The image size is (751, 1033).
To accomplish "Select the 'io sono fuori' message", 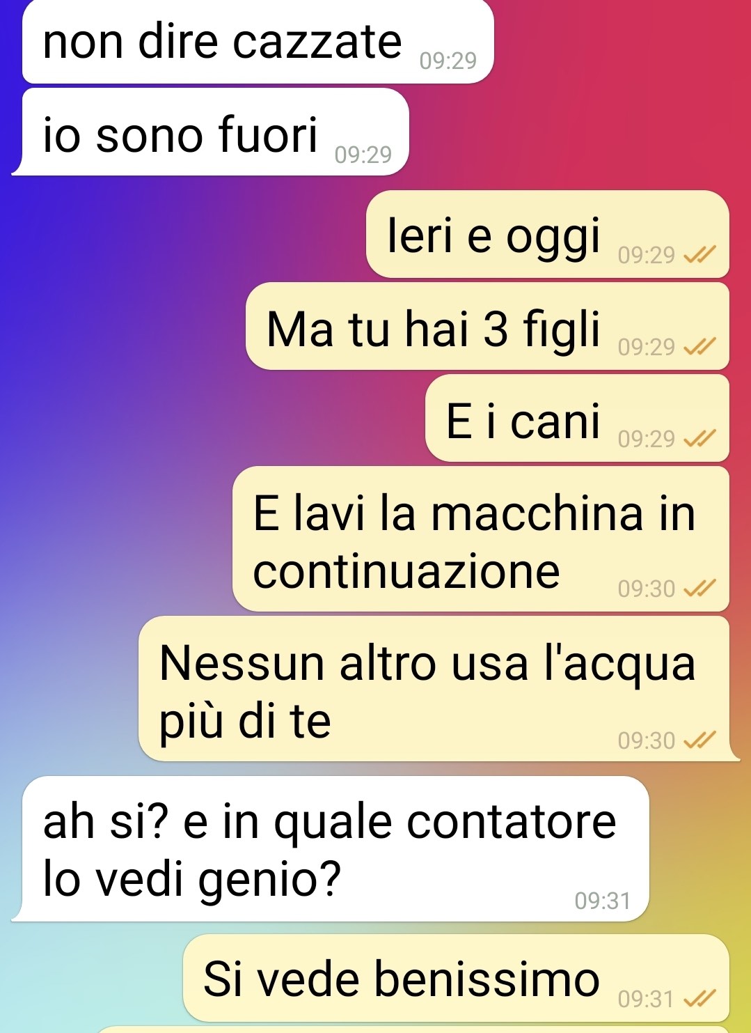I will [x=210, y=132].
